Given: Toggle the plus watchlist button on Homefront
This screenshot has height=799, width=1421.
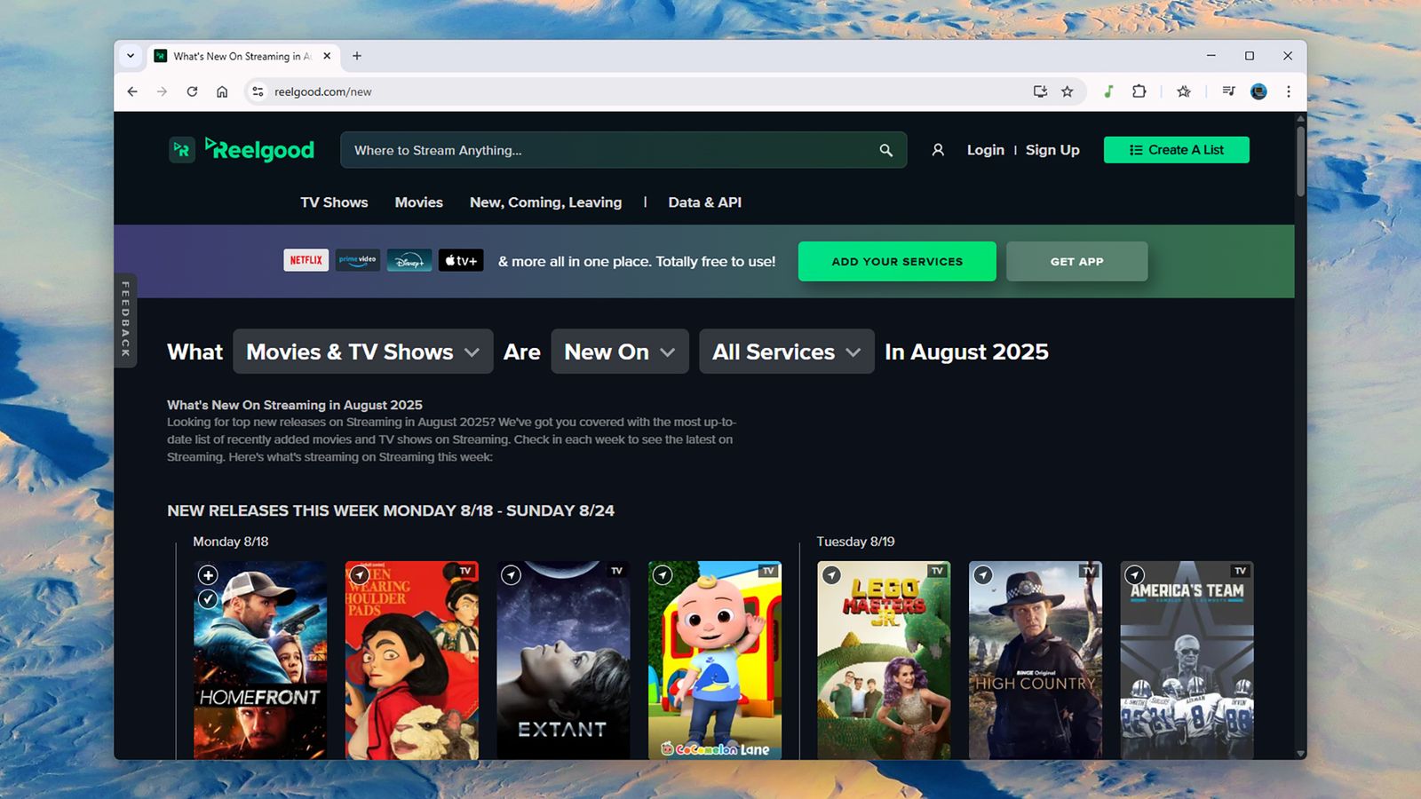Looking at the screenshot, I should 208,575.
